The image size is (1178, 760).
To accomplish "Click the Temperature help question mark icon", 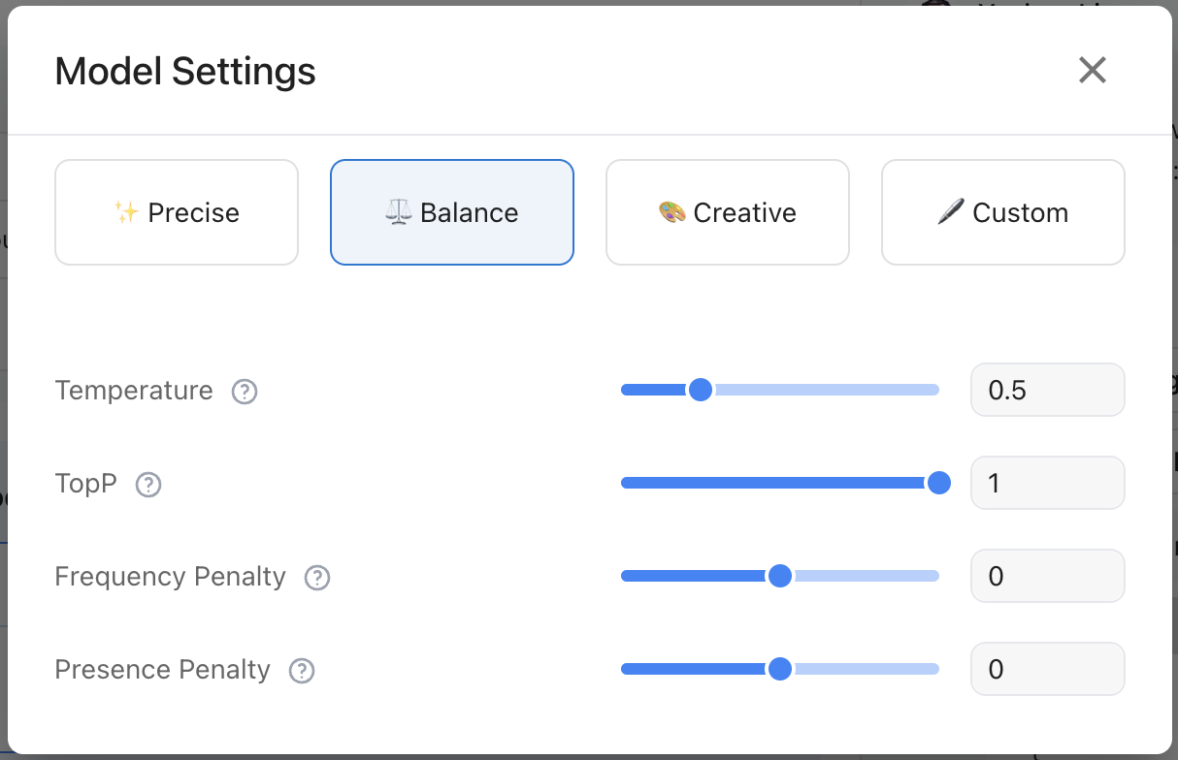I will click(245, 392).
